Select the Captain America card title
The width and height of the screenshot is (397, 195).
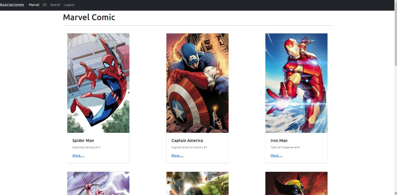click(187, 141)
